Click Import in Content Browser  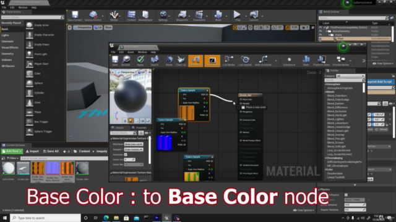[x=32, y=151]
